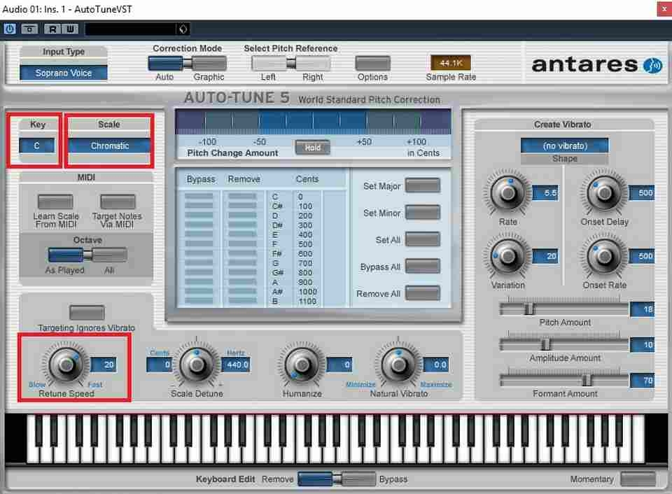
Task: Click the vibrato Rate knob
Action: click(508, 193)
